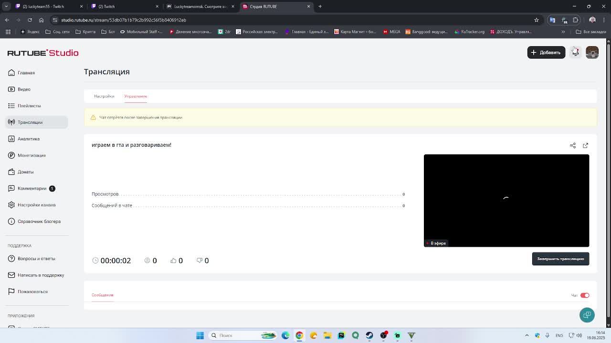
Task: Go to Плейлисты in the sidebar
Action: (29, 106)
